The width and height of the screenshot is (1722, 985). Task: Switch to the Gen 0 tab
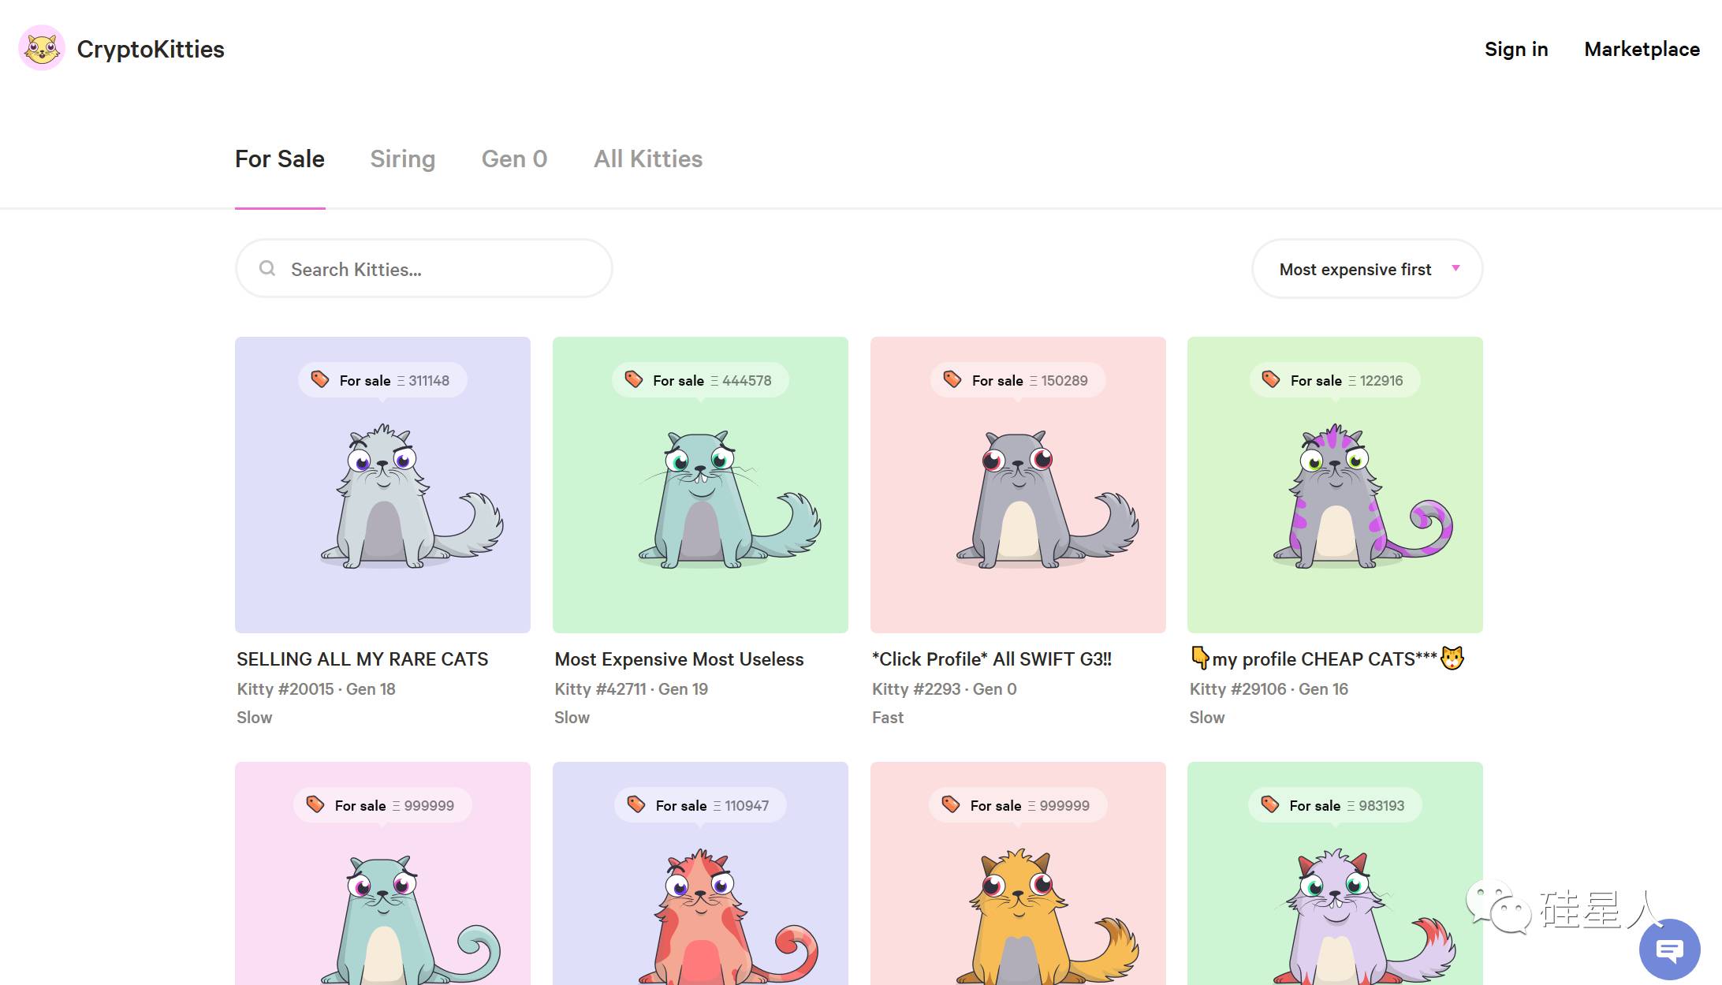(x=514, y=159)
